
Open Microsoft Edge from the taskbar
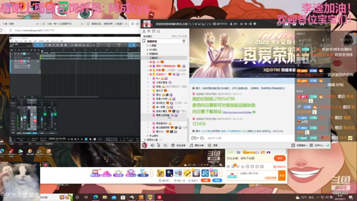95,197
